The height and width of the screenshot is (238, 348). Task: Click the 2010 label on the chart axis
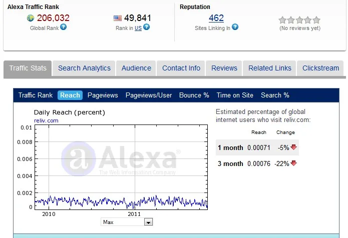click(49, 214)
